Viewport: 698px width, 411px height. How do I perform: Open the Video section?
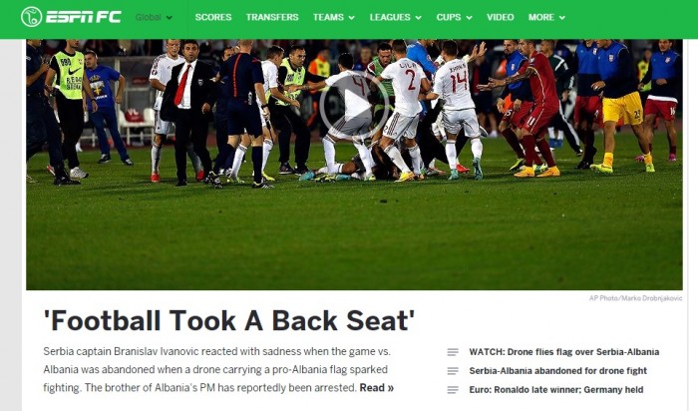tap(500, 17)
